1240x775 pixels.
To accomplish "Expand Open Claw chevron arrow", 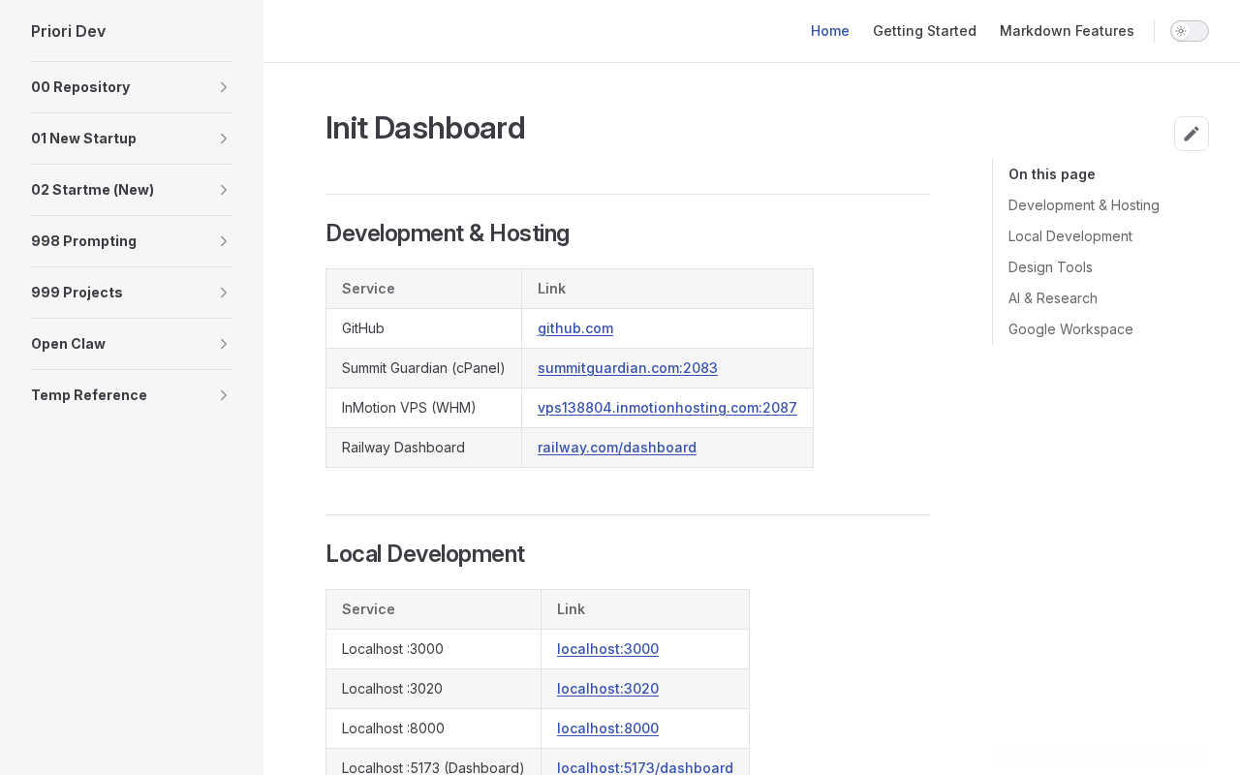I will tap(224, 344).
